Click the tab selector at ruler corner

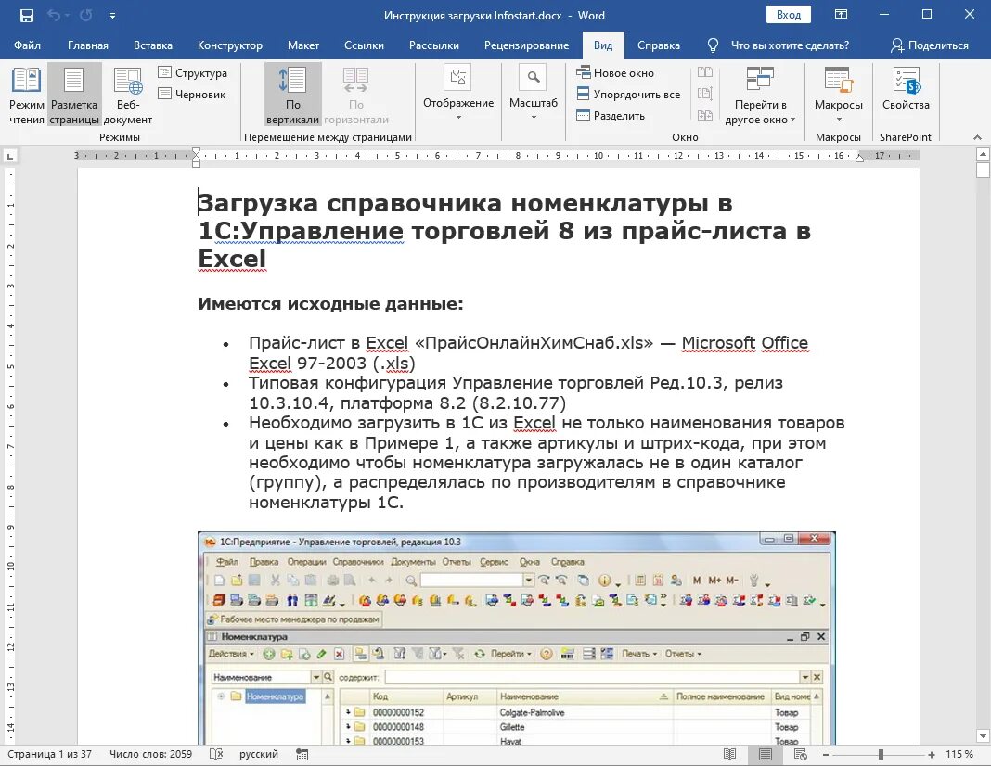click(x=10, y=156)
